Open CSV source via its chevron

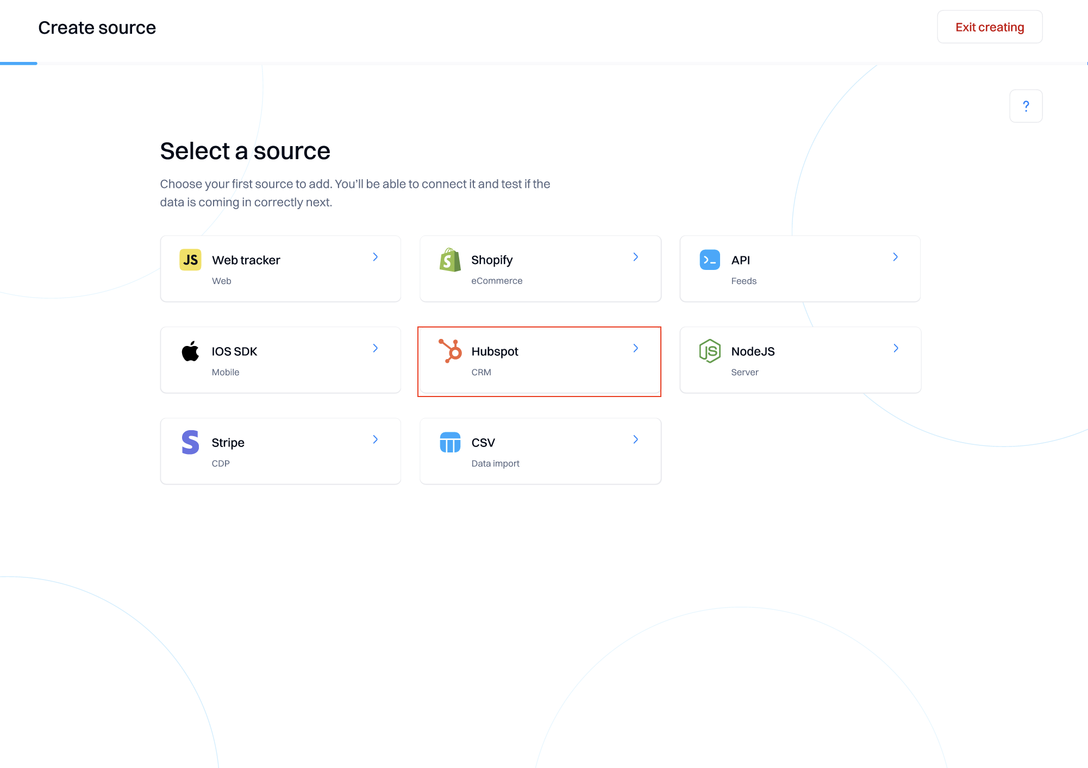click(x=635, y=439)
